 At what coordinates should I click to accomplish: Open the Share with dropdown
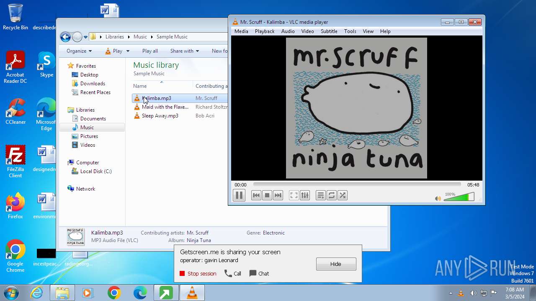184,51
